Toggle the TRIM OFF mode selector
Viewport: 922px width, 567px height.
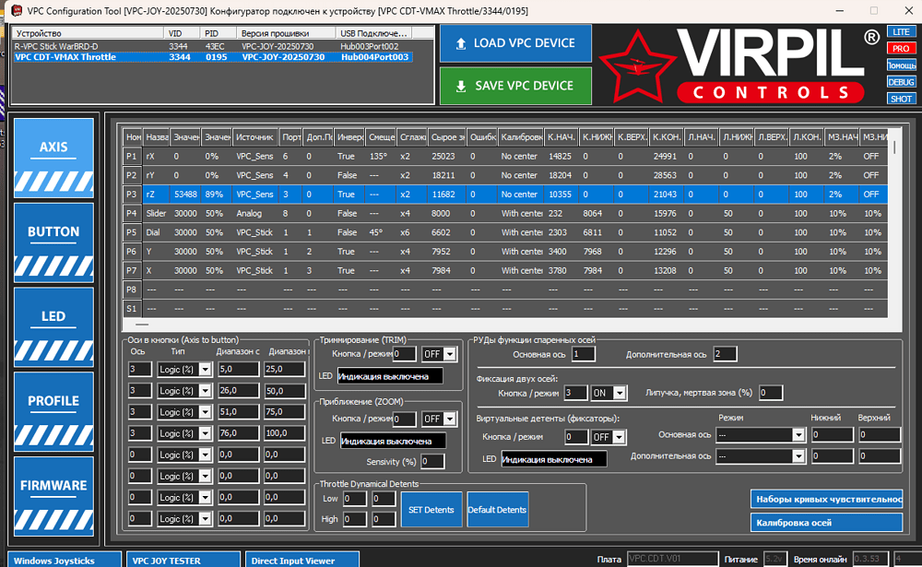(439, 354)
